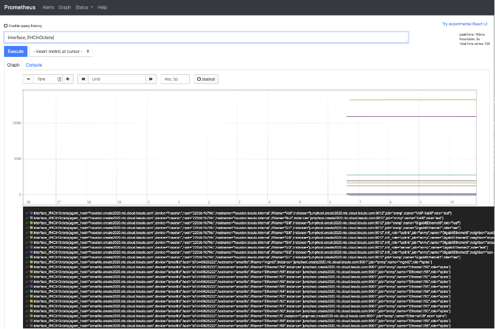Focus the Res. (s) resolution field
Viewport: 495px width, 329px height.
(x=175, y=79)
